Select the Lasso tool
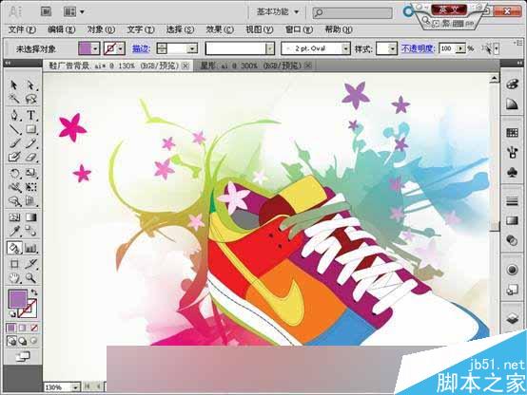This screenshot has width=527, height=395. tap(30, 99)
